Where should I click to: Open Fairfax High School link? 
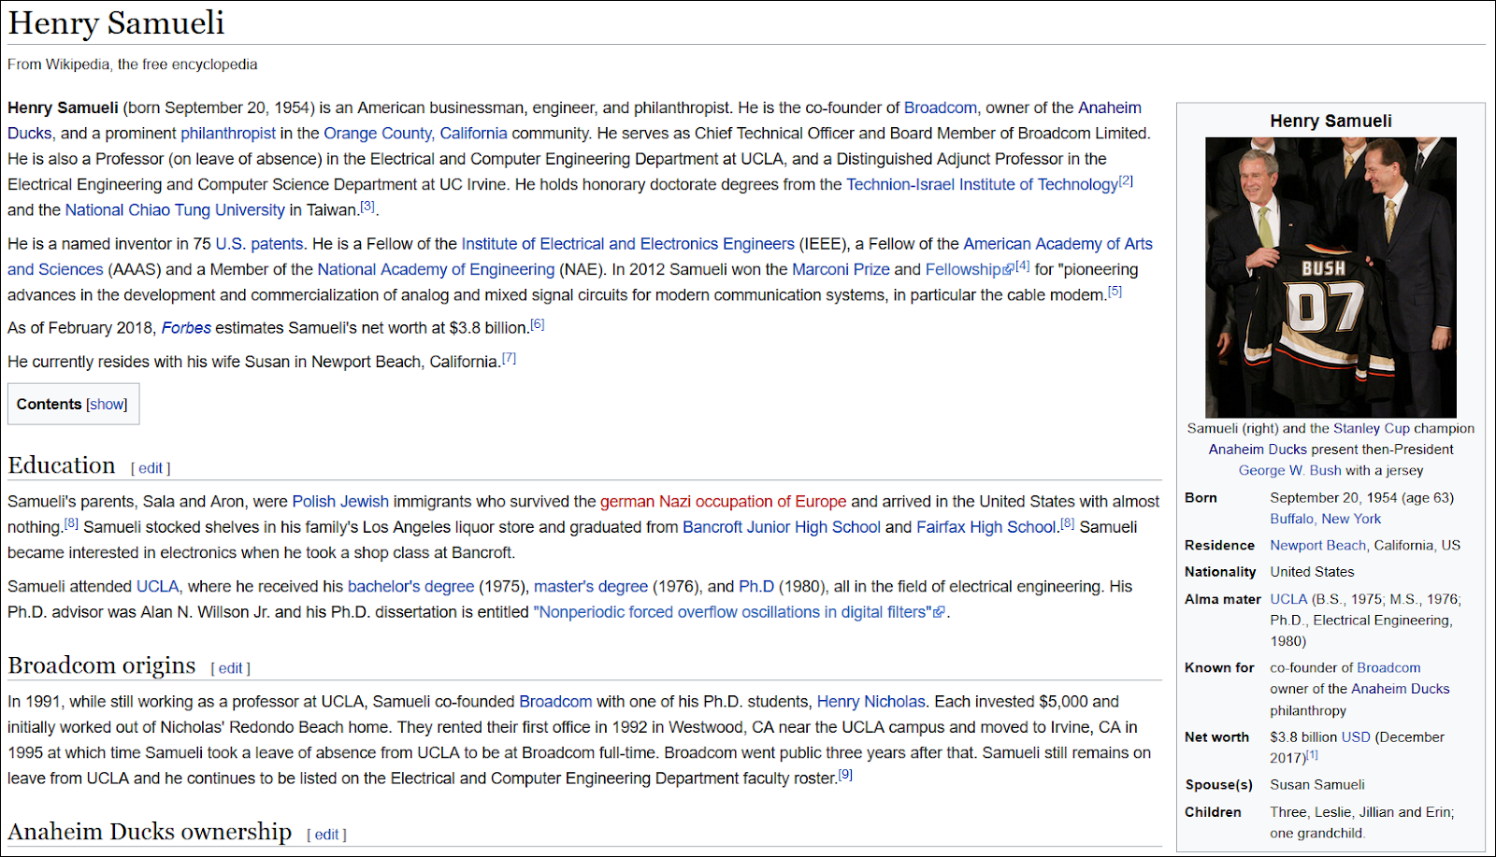tap(985, 527)
